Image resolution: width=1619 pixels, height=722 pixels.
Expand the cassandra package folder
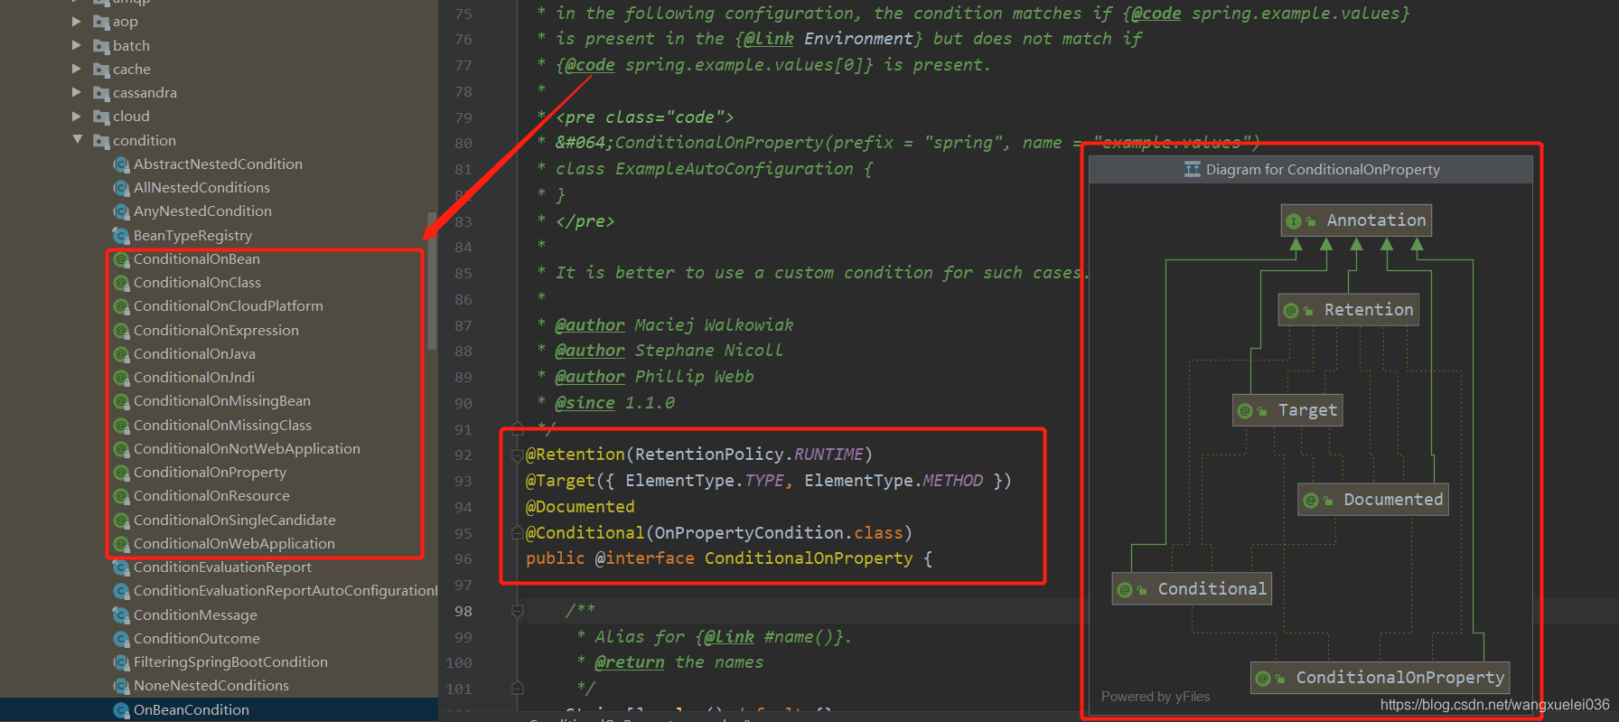point(77,92)
